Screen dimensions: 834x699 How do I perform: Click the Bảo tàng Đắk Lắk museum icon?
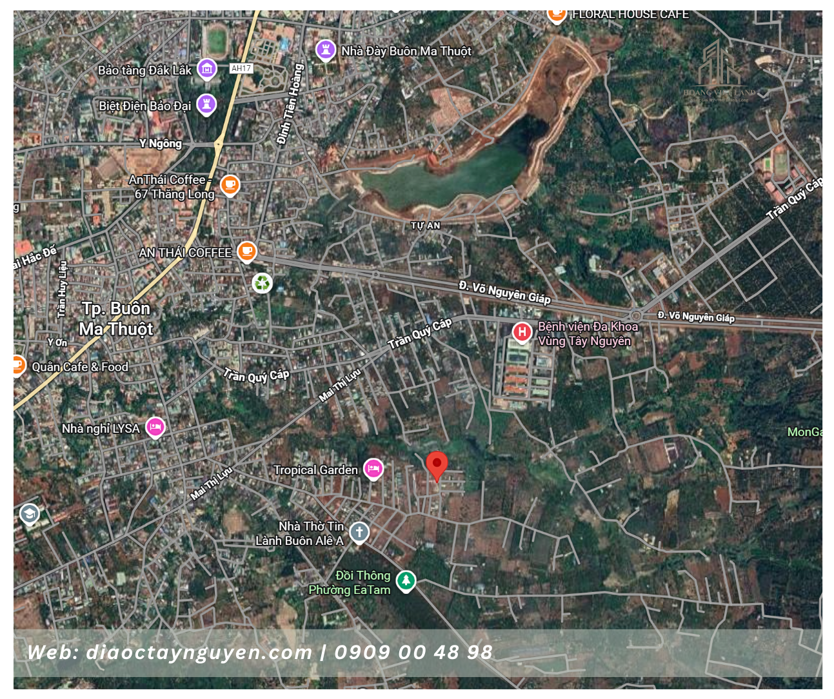[x=206, y=68]
